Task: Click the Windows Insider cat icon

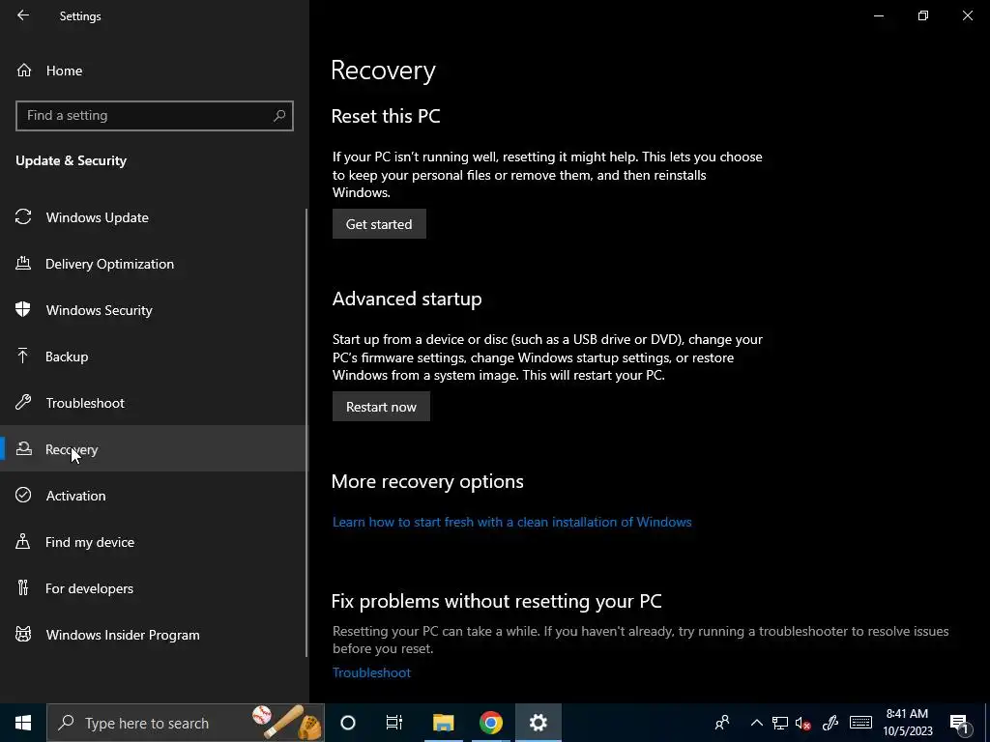Action: coord(23,634)
